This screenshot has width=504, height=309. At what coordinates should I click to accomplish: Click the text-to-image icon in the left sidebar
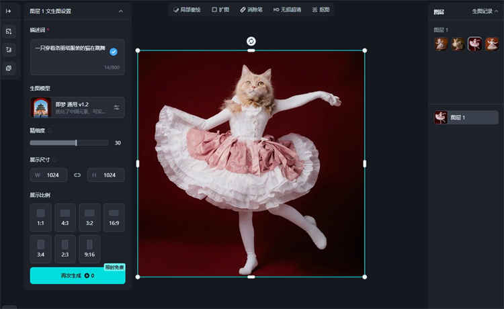point(9,50)
